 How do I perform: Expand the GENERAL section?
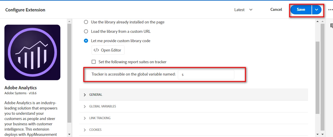point(193,95)
